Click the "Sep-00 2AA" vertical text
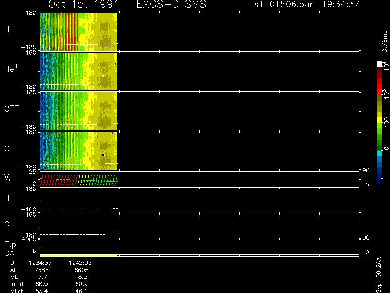390x293 pixels. 379,275
